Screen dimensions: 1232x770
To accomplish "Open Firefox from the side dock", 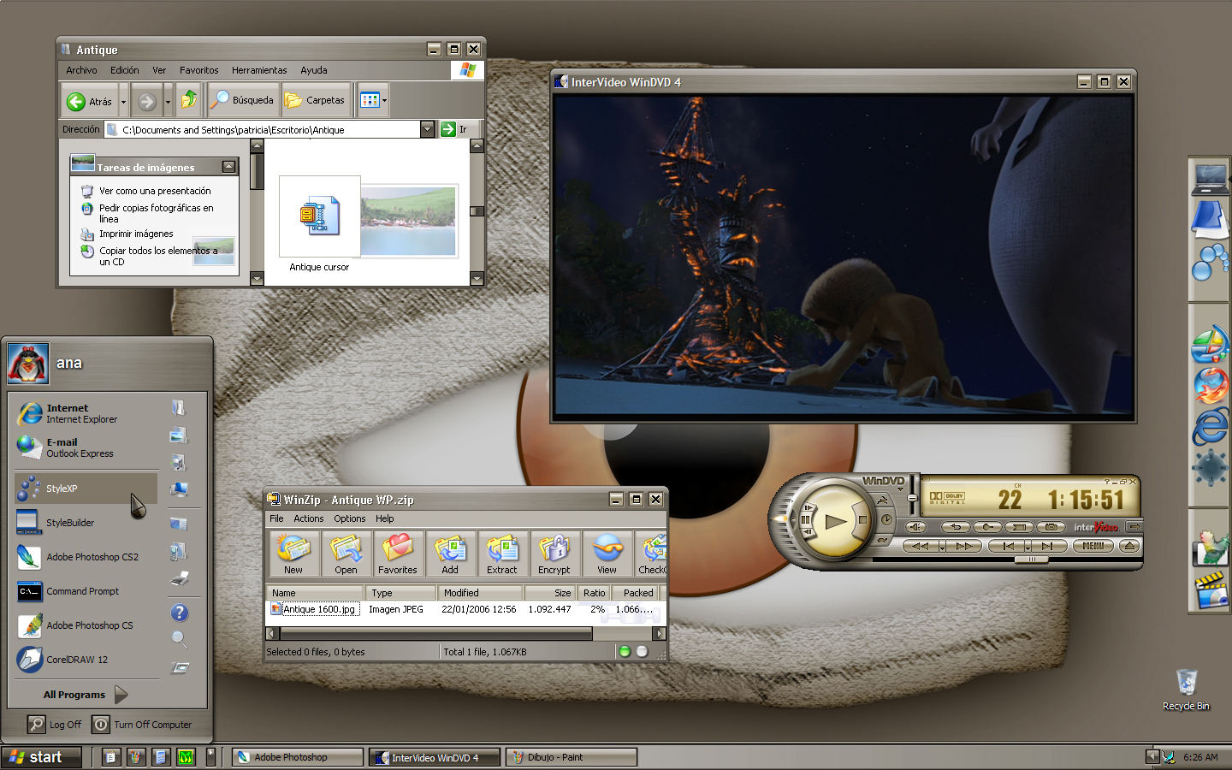I will (1211, 387).
